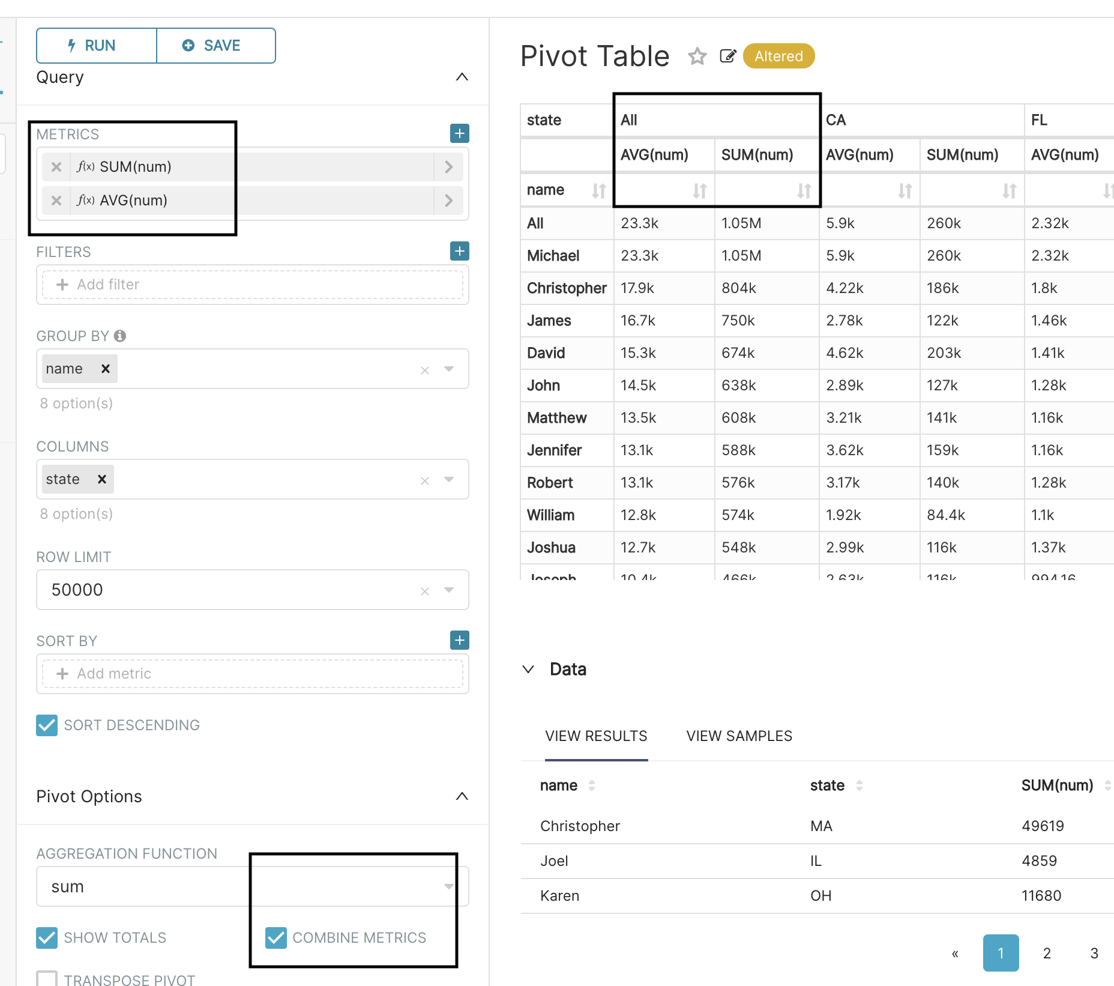This screenshot has width=1114, height=986.
Task: Switch to the VIEW SAMPLES tab
Action: click(x=739, y=736)
